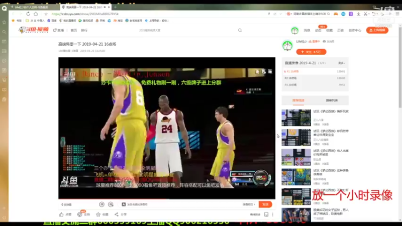Click the browser logo at top-left corner

(4, 8)
